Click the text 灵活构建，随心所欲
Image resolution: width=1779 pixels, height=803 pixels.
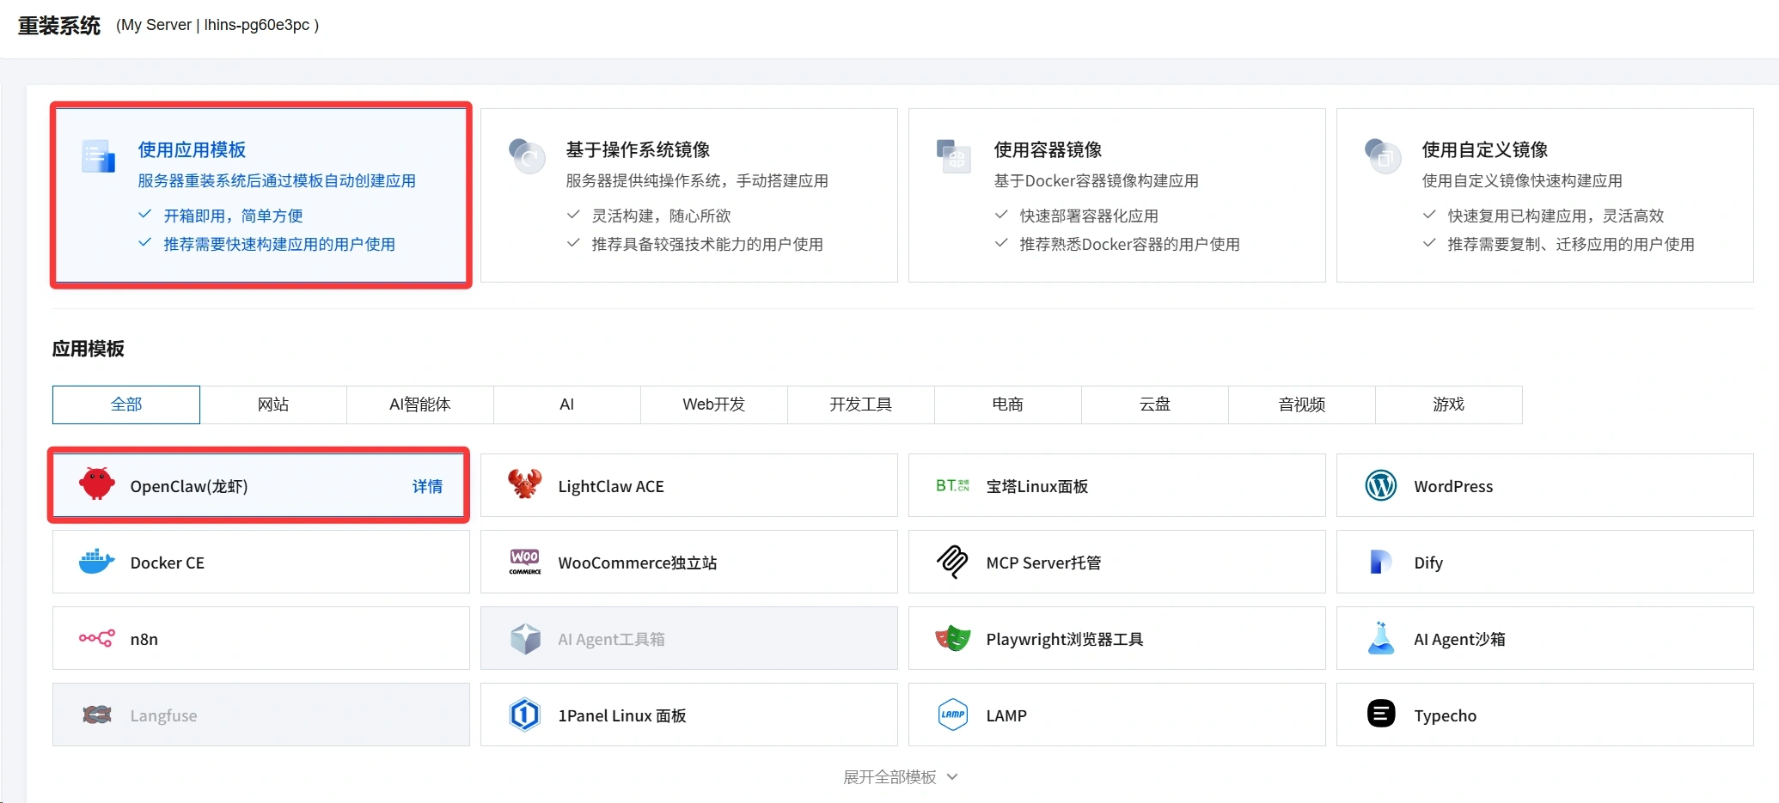point(661,216)
